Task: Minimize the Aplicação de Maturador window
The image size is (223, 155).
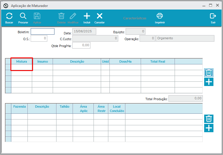Action: pos(204,6)
